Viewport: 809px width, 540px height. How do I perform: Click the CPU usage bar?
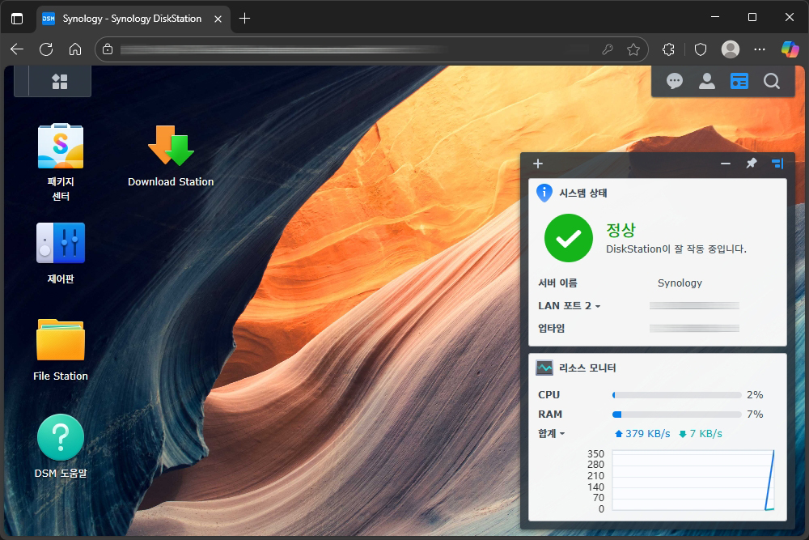(677, 395)
